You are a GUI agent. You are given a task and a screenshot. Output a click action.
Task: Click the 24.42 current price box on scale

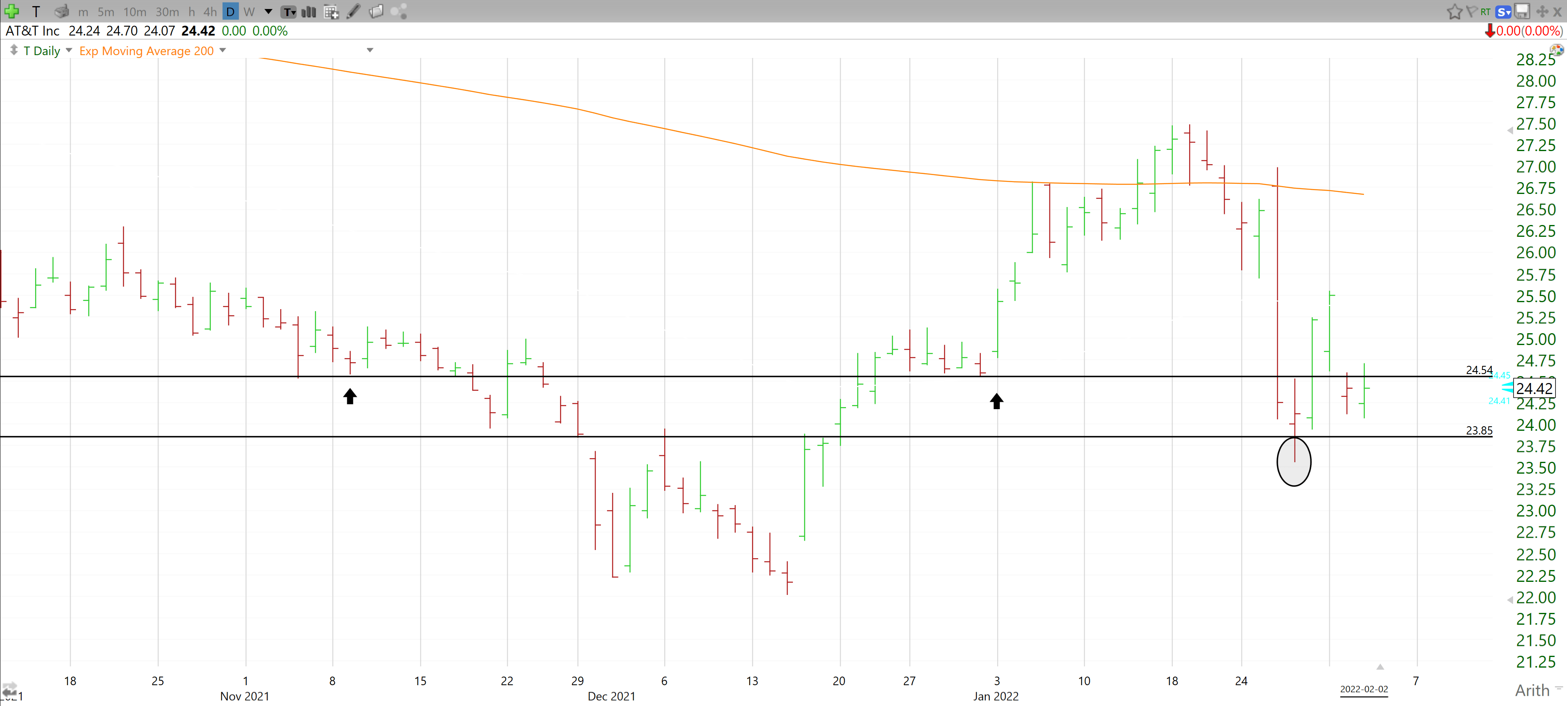pyautogui.click(x=1535, y=388)
